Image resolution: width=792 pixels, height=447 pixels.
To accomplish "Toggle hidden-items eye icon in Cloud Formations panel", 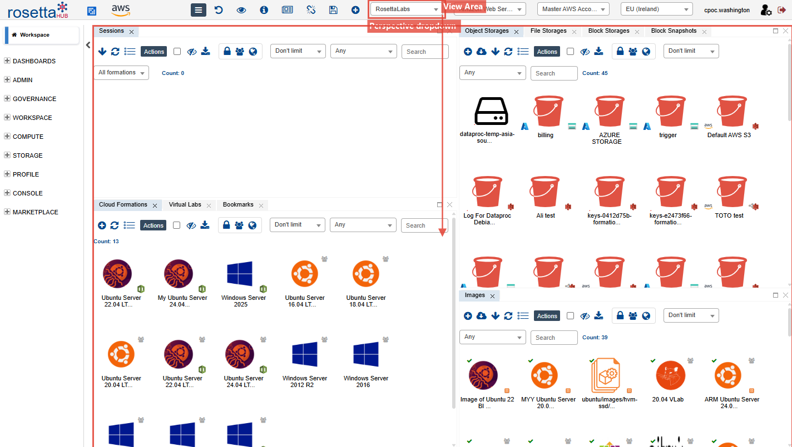I will tap(191, 225).
